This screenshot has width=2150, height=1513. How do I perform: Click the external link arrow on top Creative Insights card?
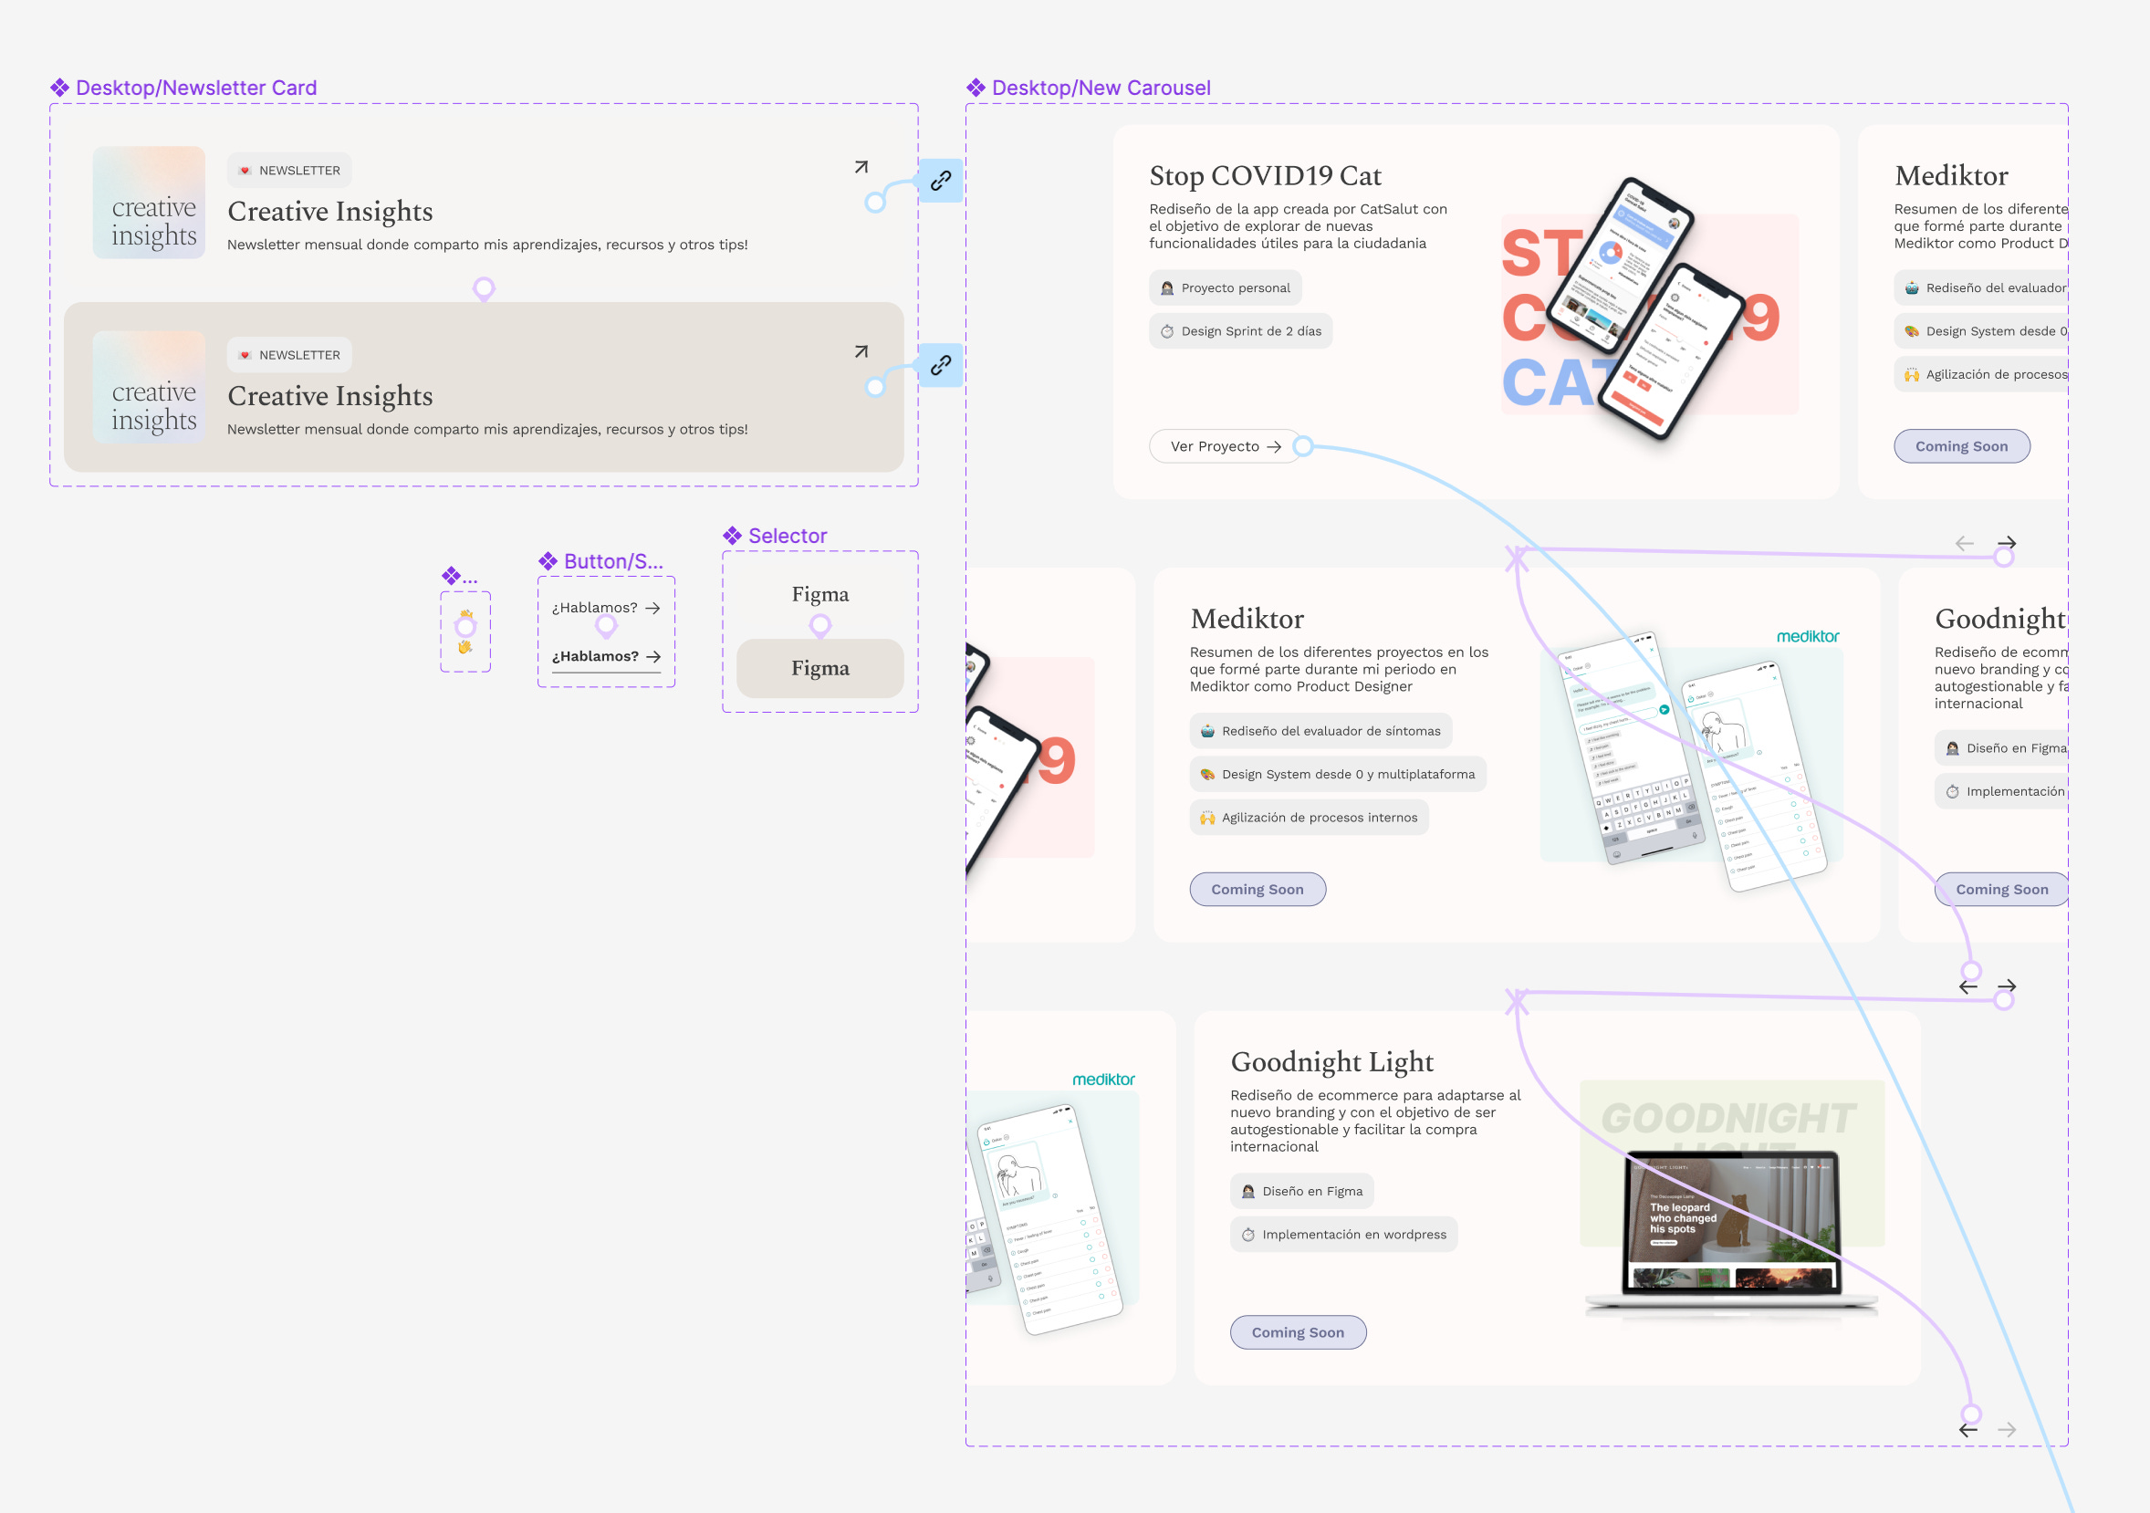861,166
